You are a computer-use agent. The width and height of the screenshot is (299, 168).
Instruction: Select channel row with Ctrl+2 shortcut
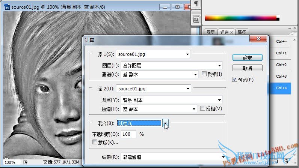click(x=280, y=64)
